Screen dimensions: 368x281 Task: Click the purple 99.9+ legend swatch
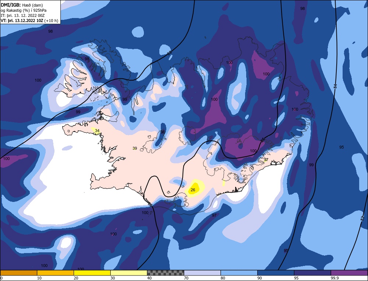point(349,273)
